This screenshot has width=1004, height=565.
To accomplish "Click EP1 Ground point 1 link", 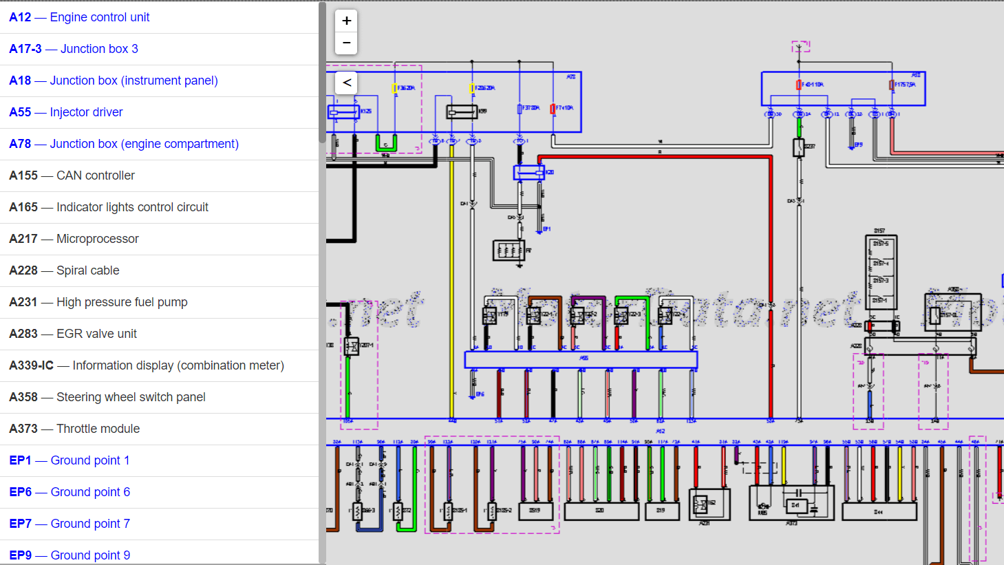I will pos(70,460).
